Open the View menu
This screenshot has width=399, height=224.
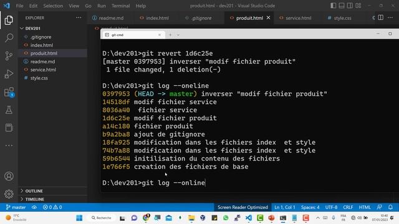click(x=74, y=6)
